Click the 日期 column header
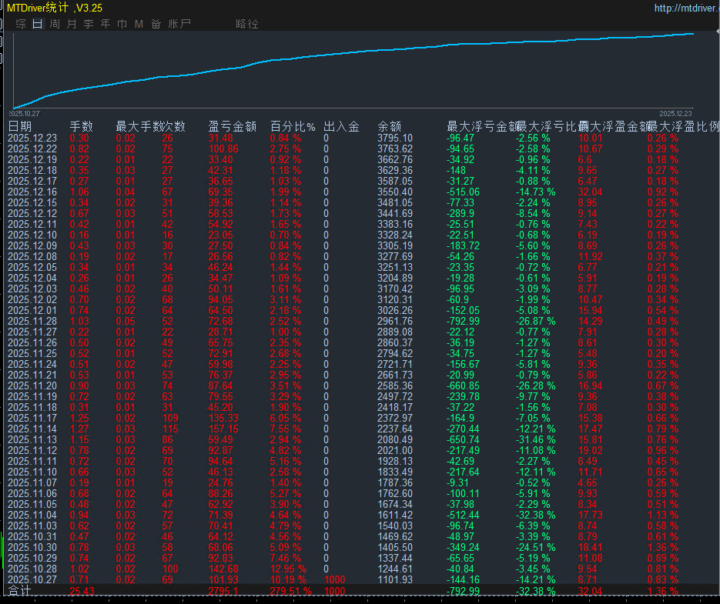Image resolution: width=720 pixels, height=604 pixels. 20,126
